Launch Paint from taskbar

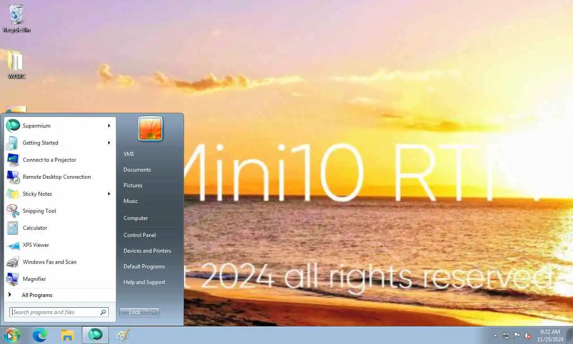(x=123, y=335)
